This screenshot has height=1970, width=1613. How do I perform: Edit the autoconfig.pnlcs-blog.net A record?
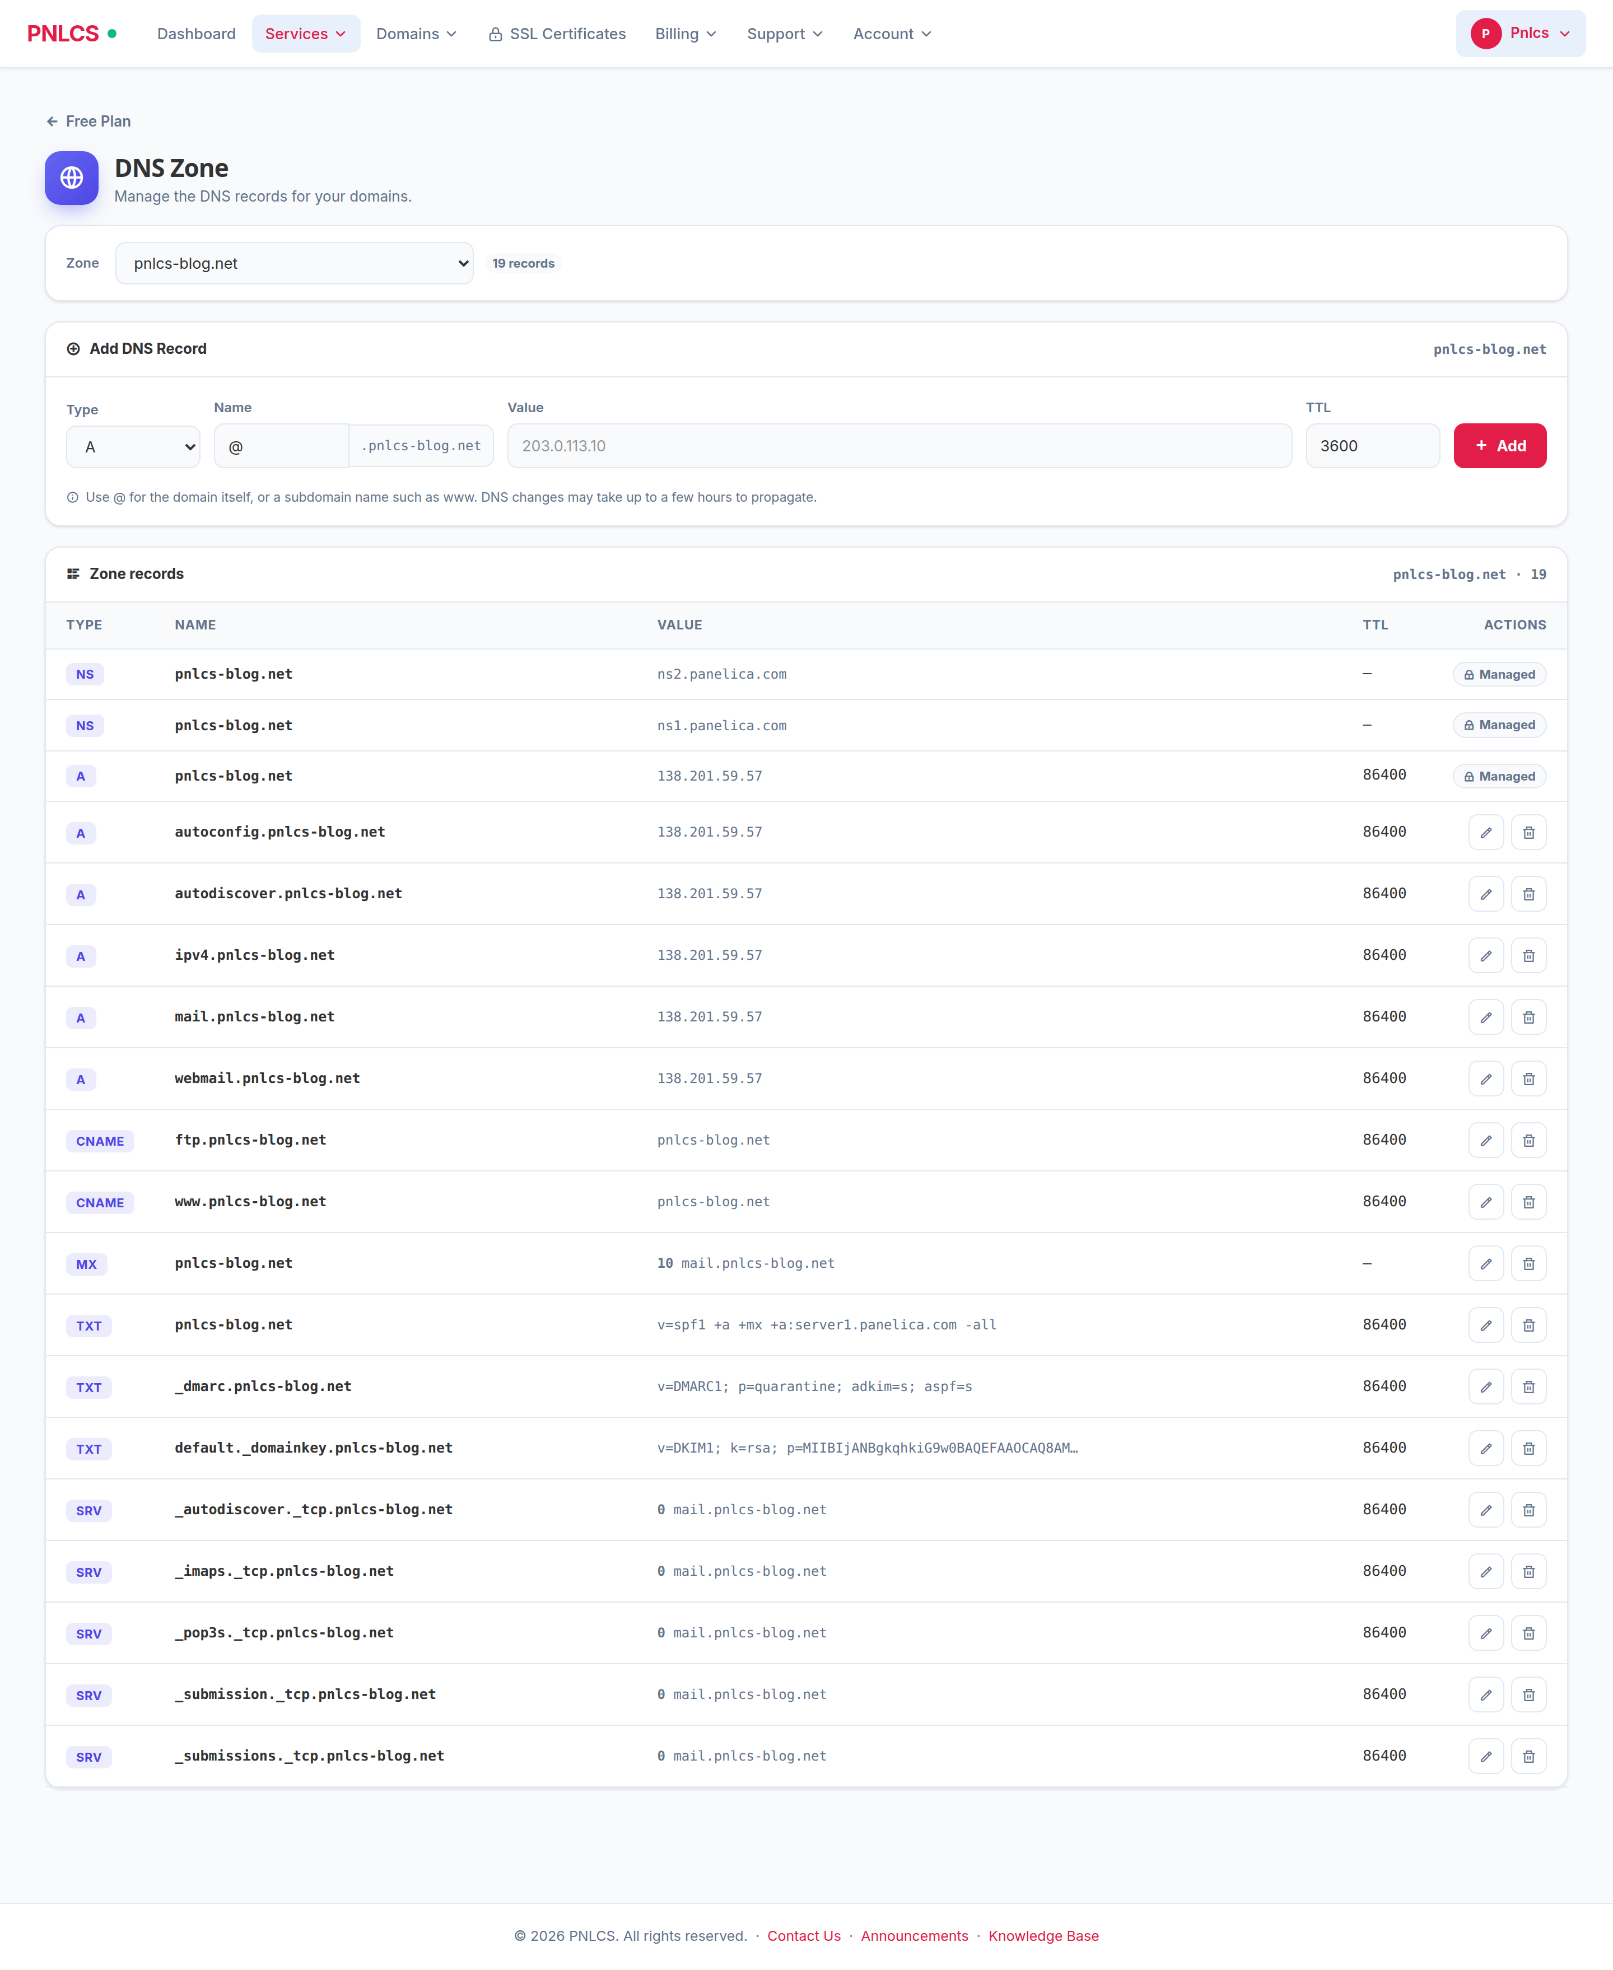(x=1486, y=832)
